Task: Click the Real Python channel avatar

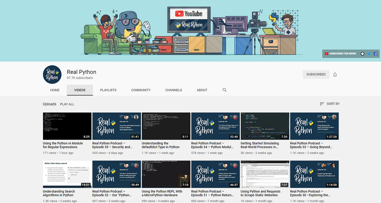Action: pos(52,75)
